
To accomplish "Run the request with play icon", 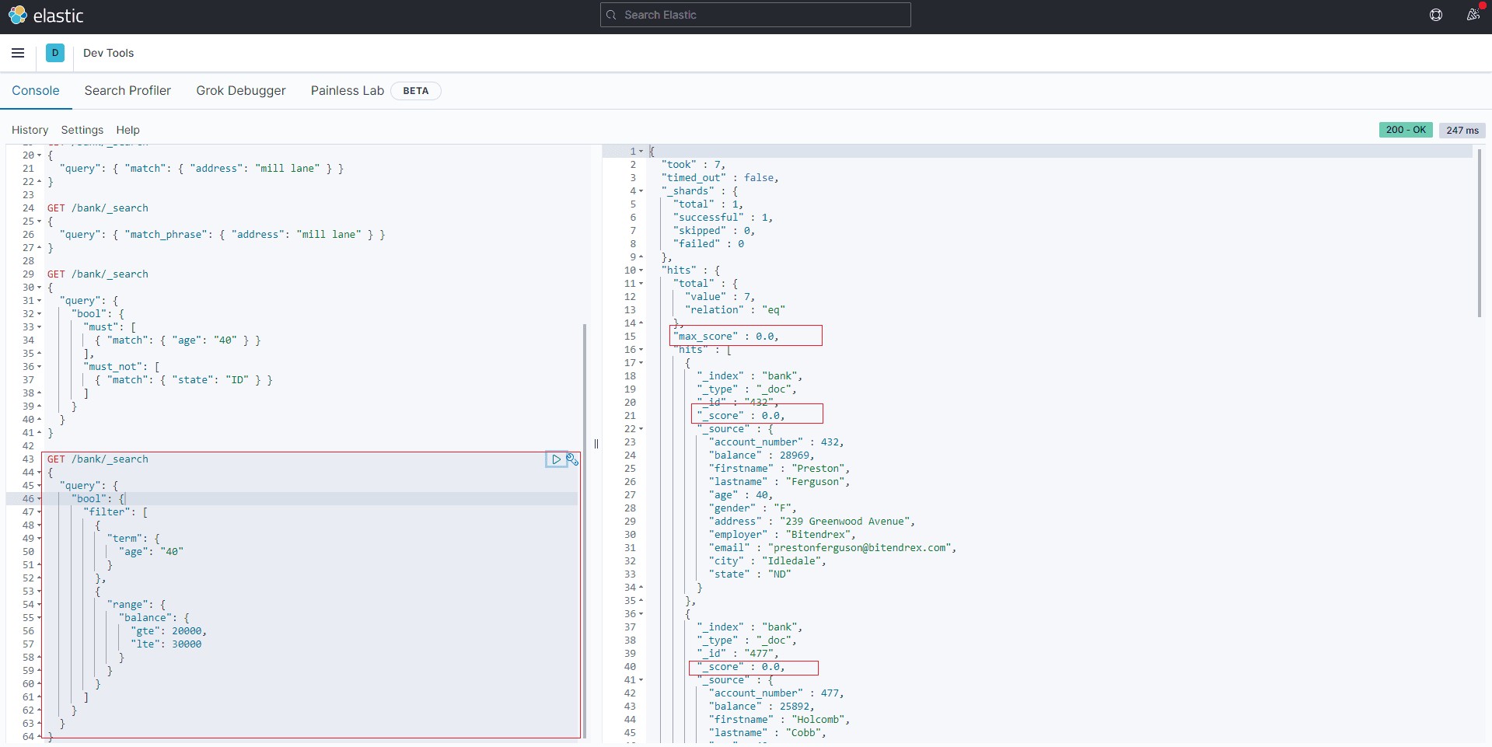I will coord(556,459).
